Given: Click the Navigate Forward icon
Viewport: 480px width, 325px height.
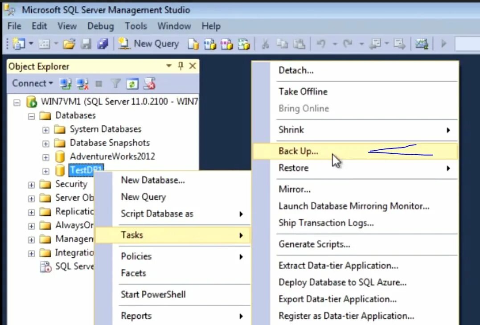Looking at the screenshot, I should [399, 44].
